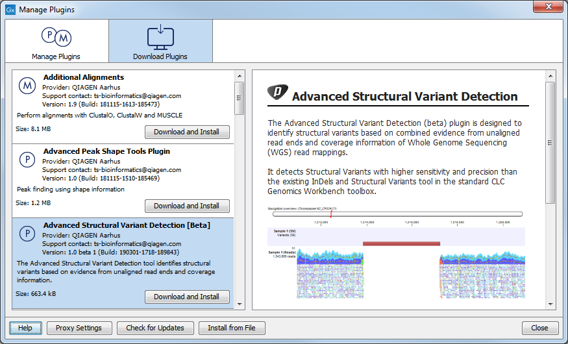The image size is (568, 344).
Task: Choose Install from File
Action: [232, 328]
